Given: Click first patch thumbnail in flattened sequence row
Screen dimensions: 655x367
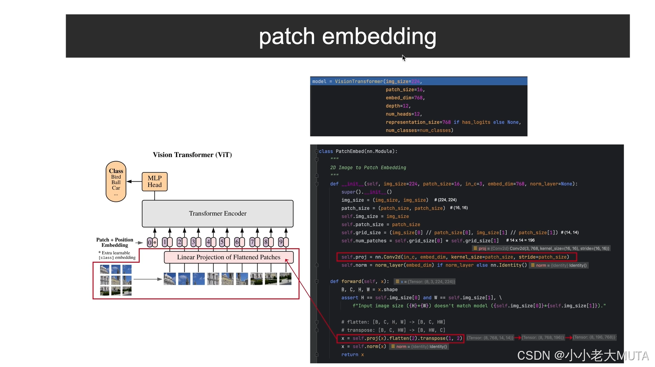Looking at the screenshot, I should pyautogui.click(x=170, y=279).
